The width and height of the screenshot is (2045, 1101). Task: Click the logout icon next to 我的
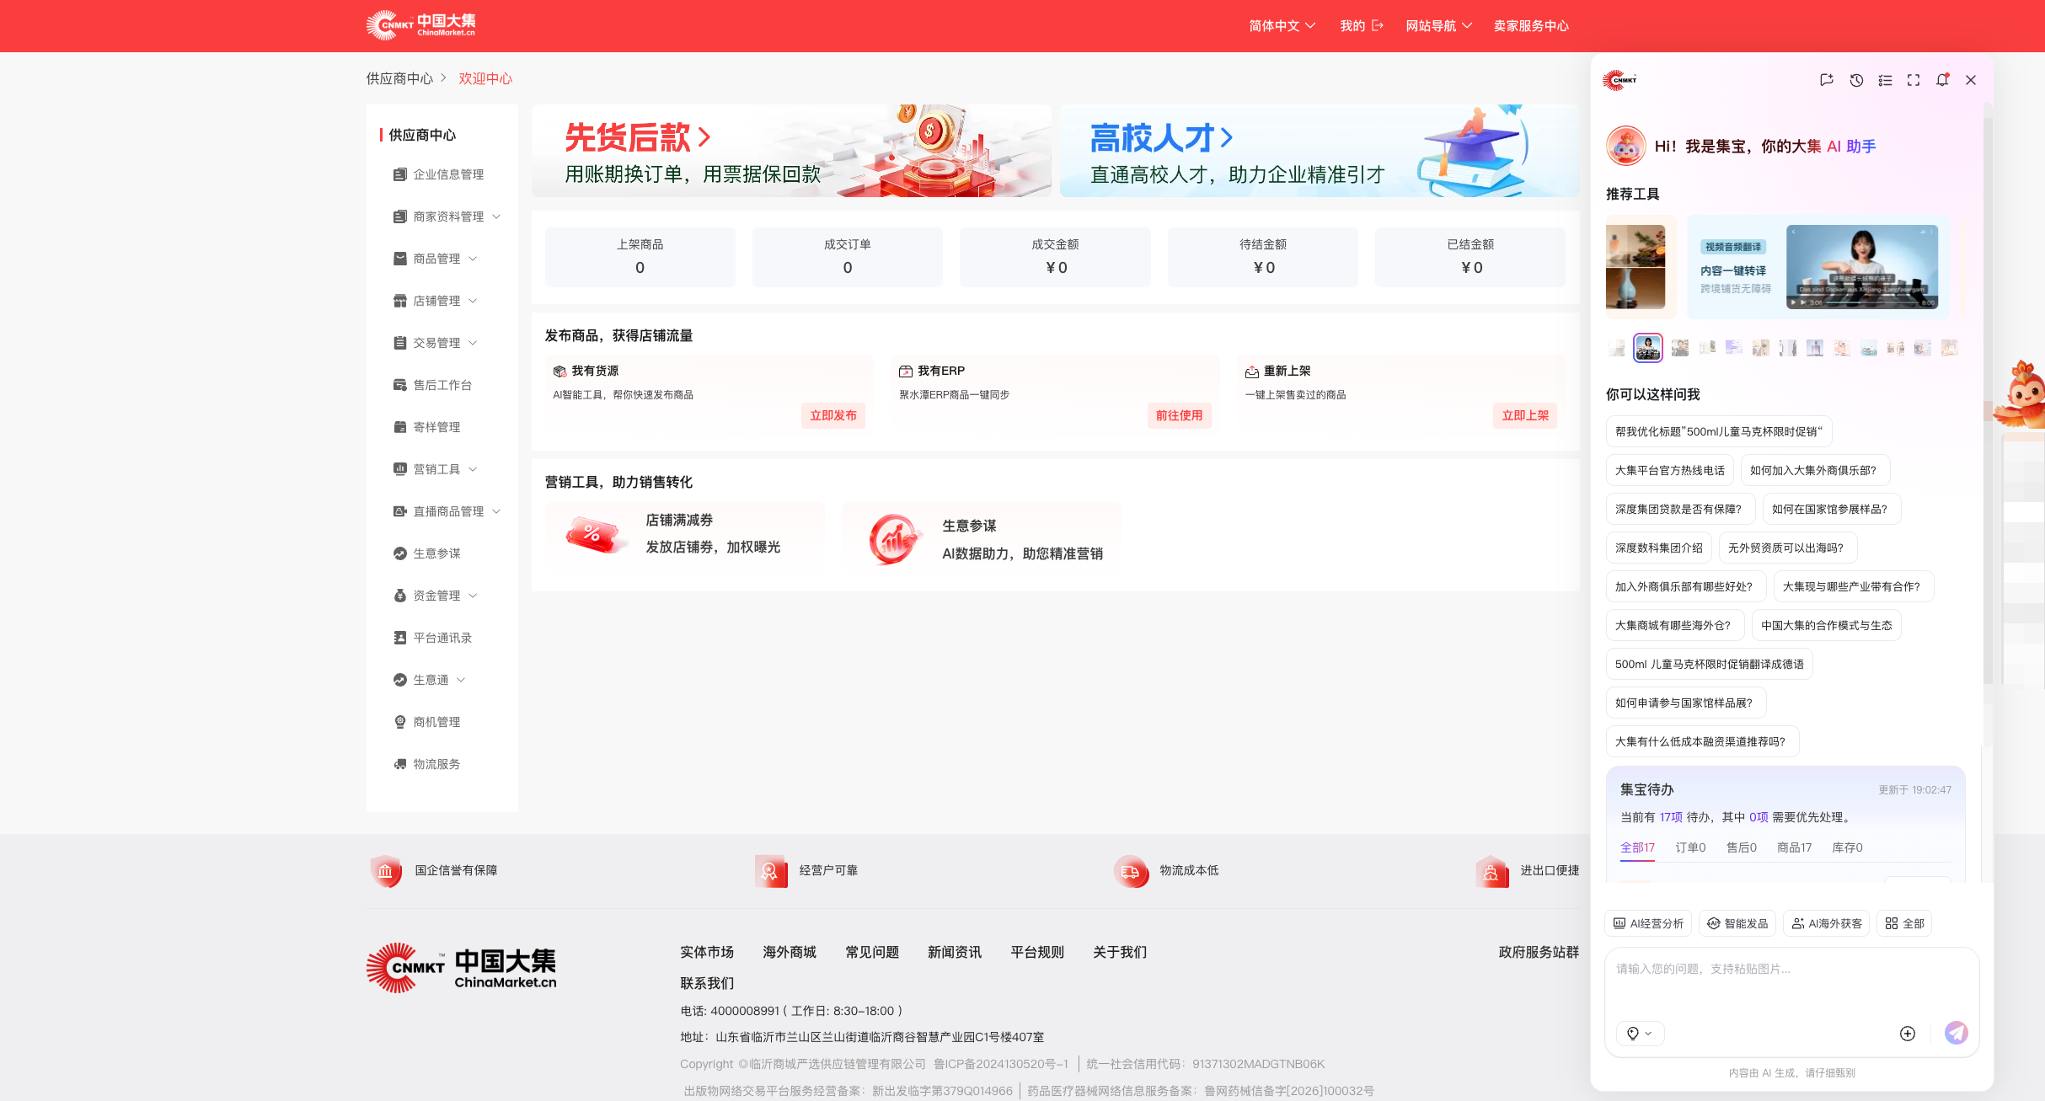point(1378,26)
